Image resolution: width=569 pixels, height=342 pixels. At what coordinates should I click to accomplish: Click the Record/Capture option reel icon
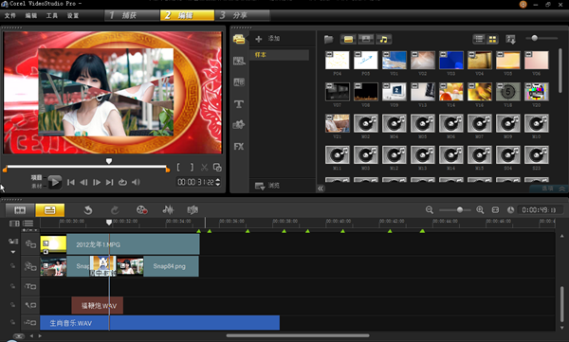click(x=141, y=210)
